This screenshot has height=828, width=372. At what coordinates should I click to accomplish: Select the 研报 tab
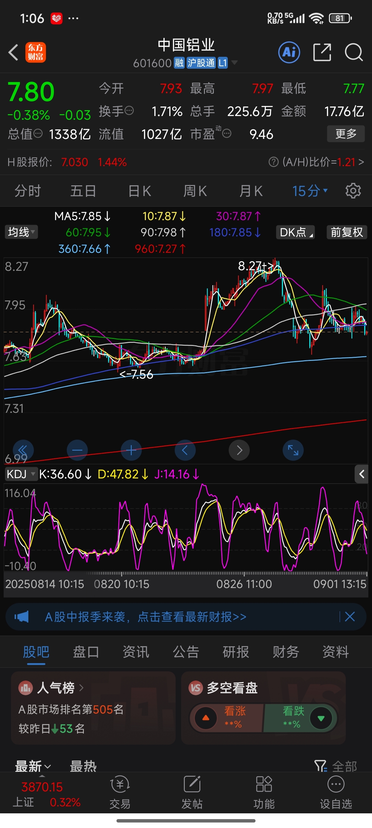click(236, 652)
